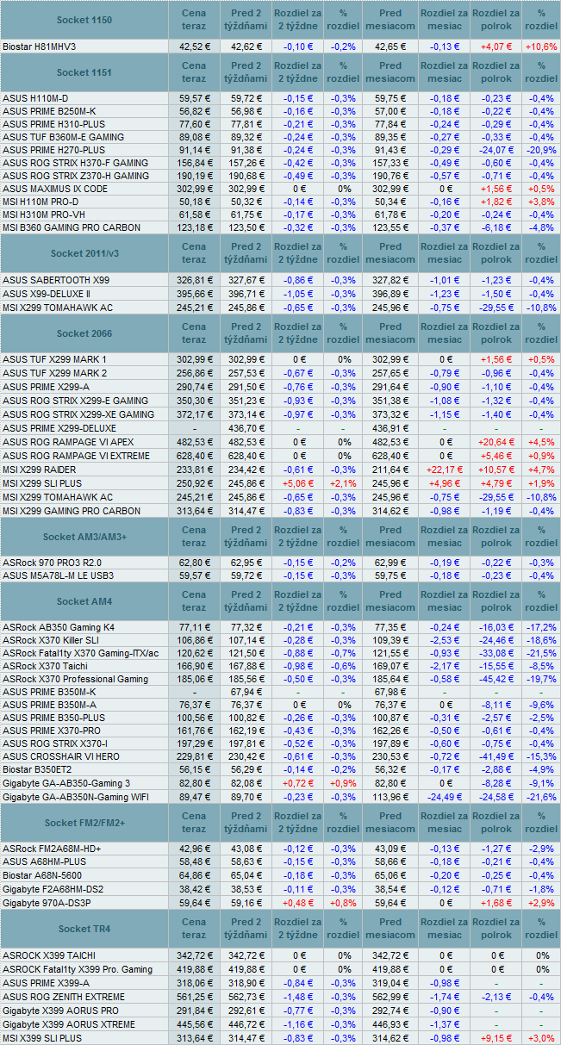561x1045 pixels.
Task: Select ASUS A68HM-PLUS product name
Action: point(44,862)
